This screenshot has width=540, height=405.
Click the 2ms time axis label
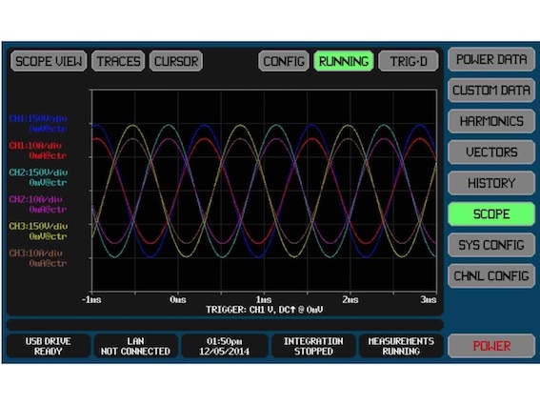coord(350,299)
